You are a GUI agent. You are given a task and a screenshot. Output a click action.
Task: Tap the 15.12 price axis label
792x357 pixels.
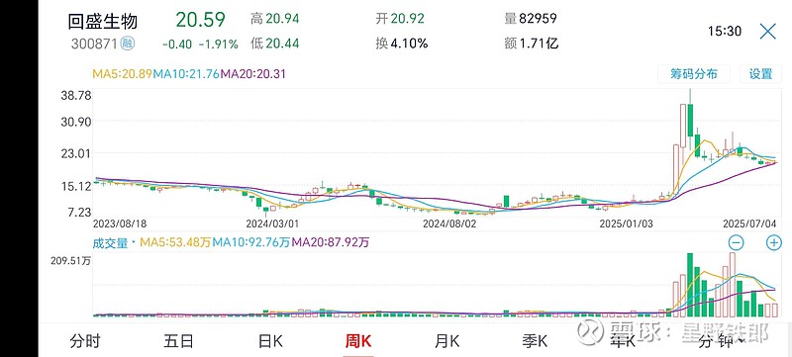coord(75,186)
